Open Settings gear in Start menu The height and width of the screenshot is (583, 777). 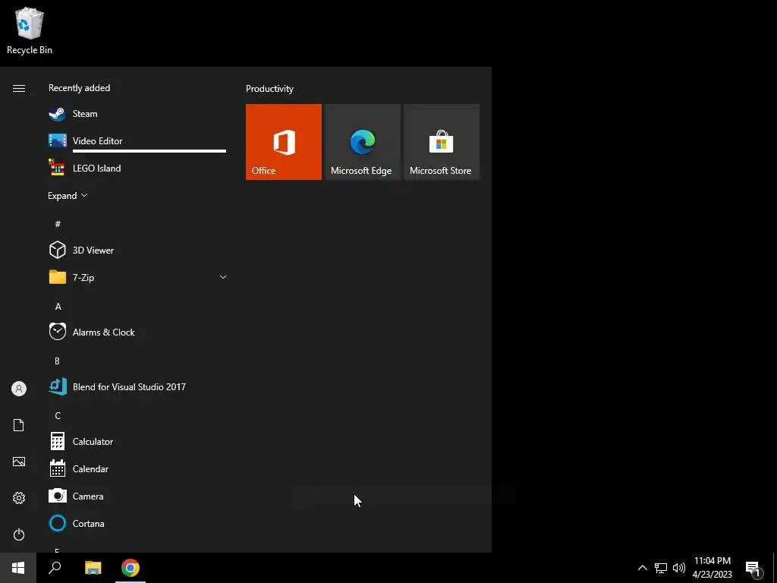pos(19,498)
